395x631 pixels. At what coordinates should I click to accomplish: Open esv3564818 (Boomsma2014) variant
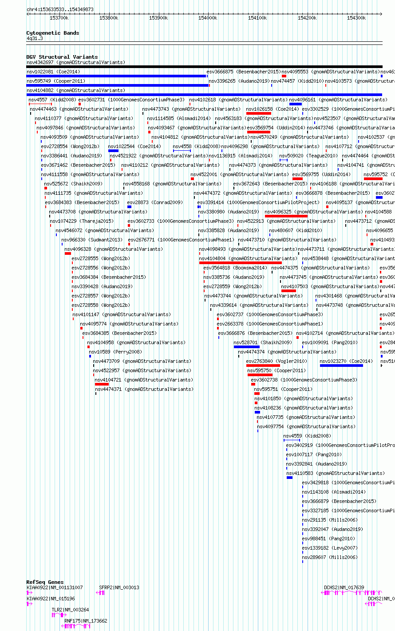click(236, 268)
